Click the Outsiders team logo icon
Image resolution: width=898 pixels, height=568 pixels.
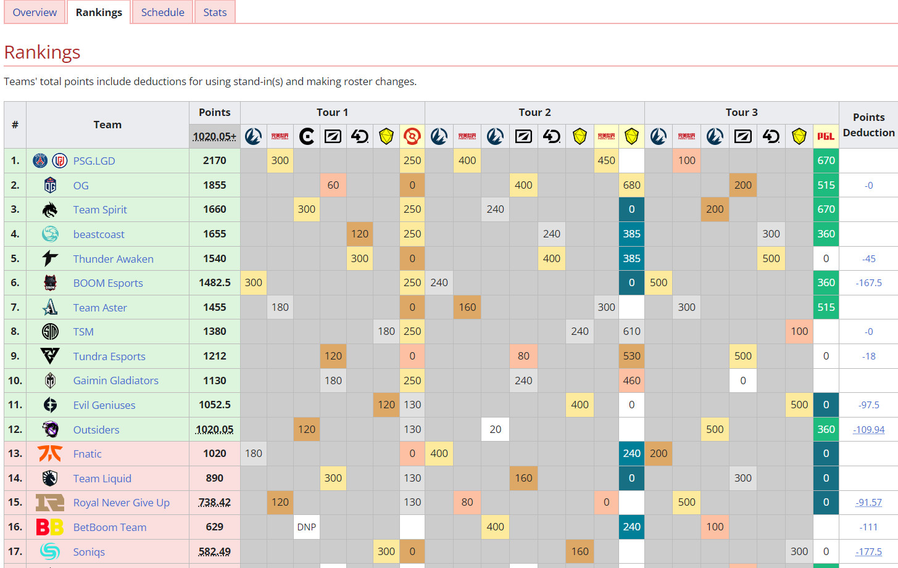[50, 429]
